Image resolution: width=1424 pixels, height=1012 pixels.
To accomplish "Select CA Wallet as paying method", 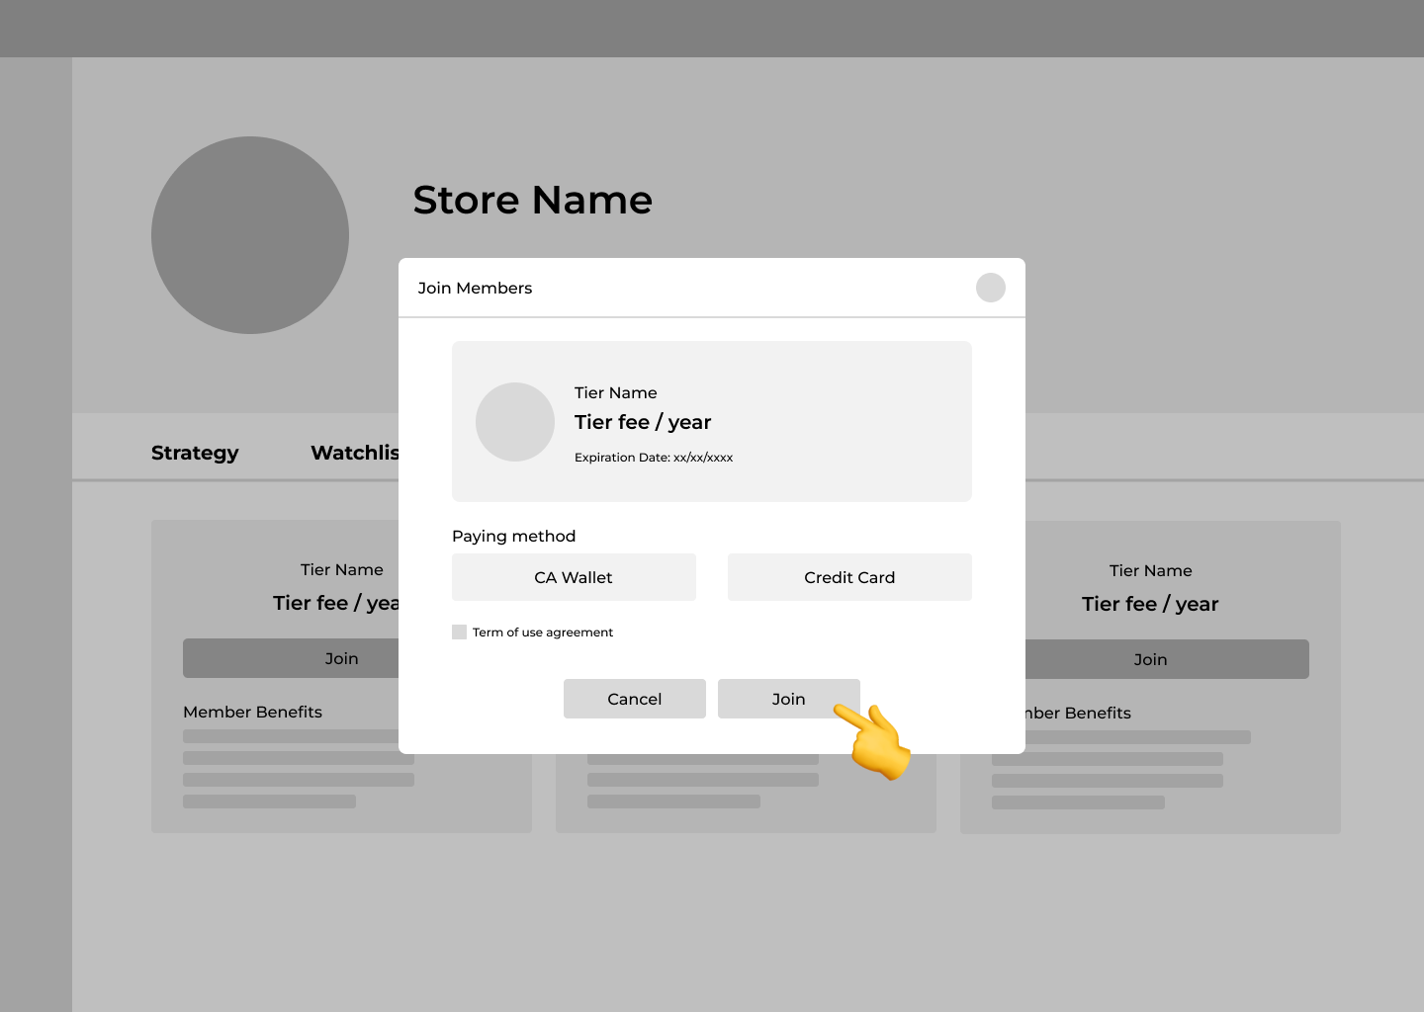I will pos(574,577).
